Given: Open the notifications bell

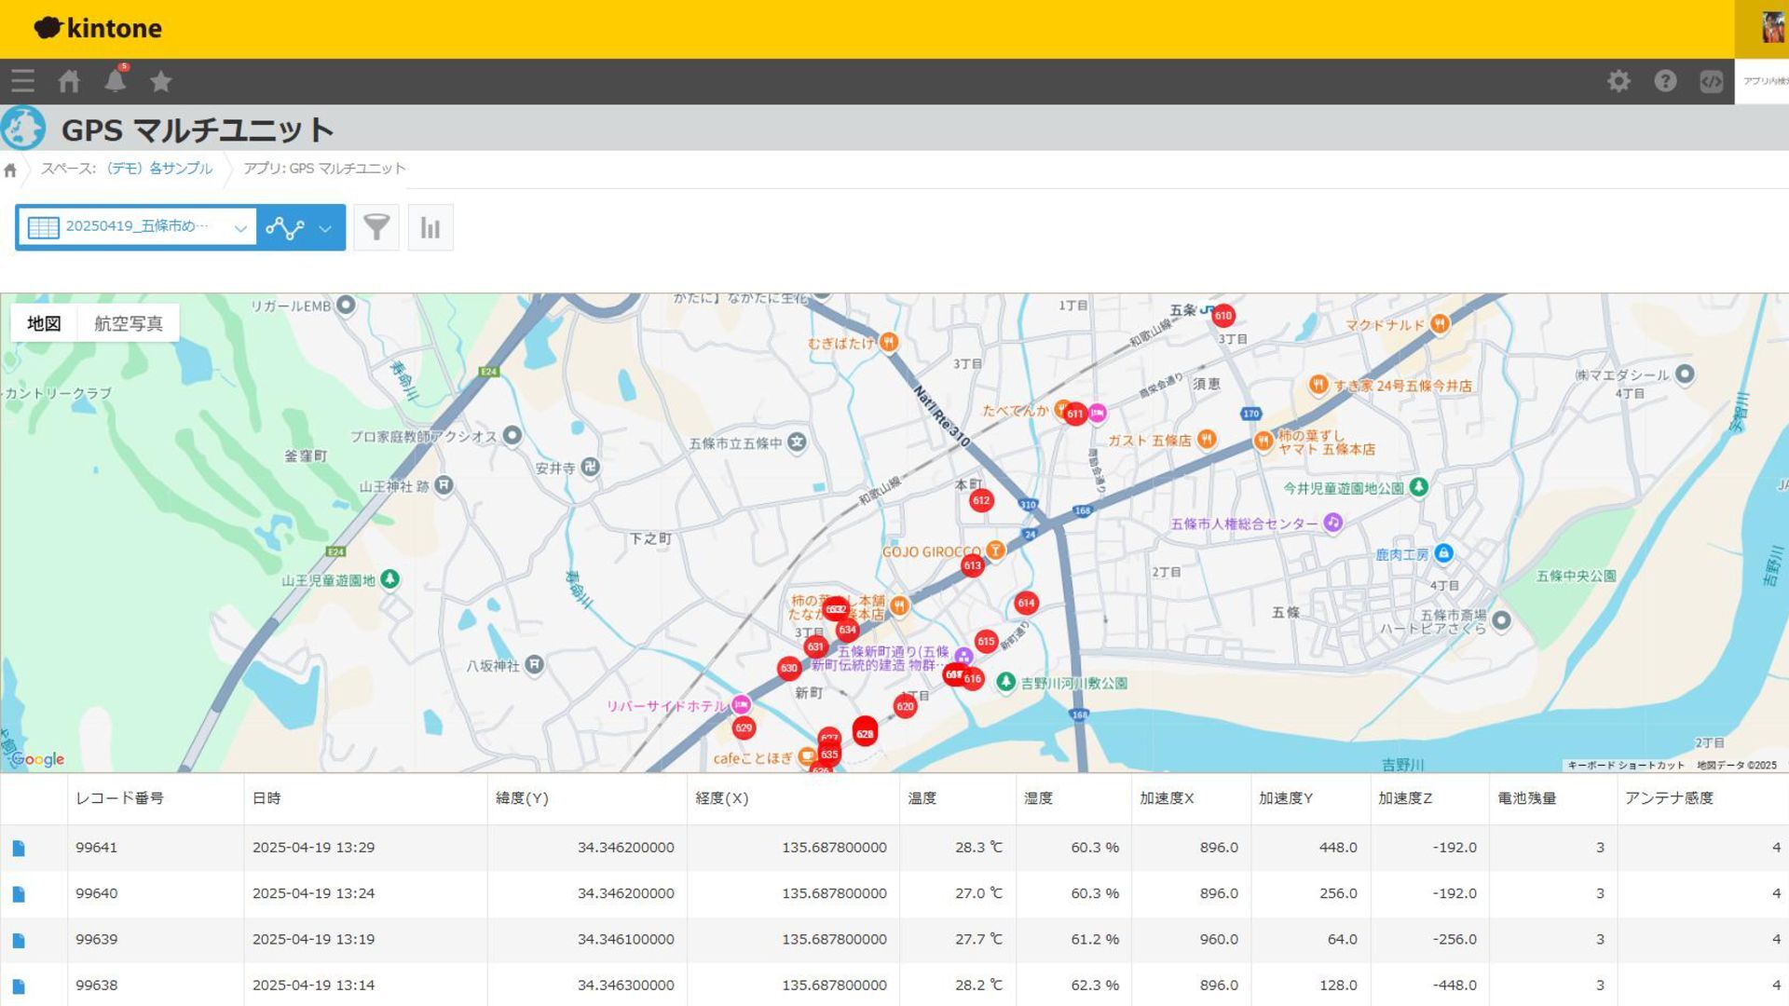Looking at the screenshot, I should point(115,81).
